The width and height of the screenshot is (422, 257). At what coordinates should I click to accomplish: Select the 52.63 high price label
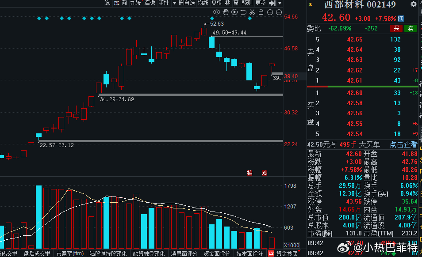(217, 24)
